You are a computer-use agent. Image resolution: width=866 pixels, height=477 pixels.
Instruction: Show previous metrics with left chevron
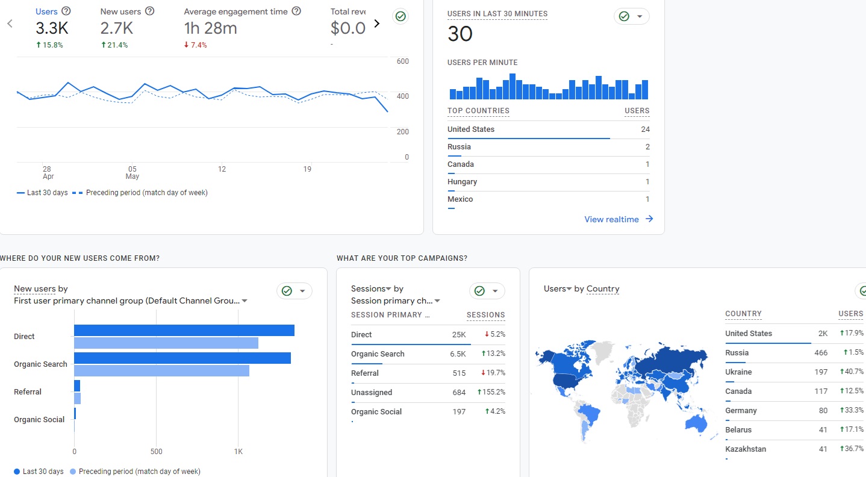(10, 23)
